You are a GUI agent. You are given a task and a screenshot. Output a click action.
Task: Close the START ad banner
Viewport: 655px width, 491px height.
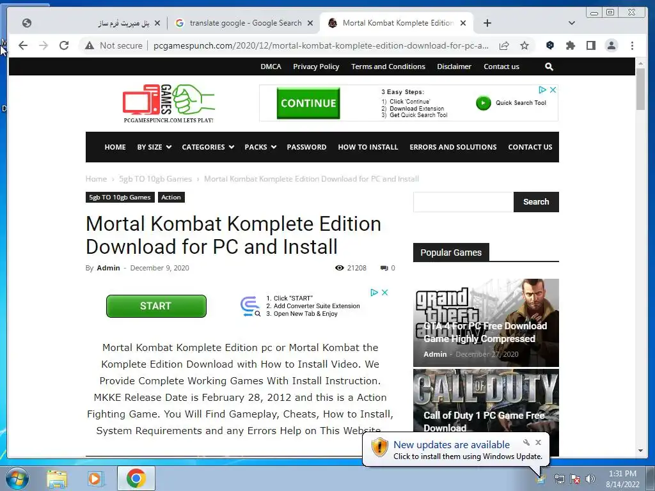tap(384, 293)
